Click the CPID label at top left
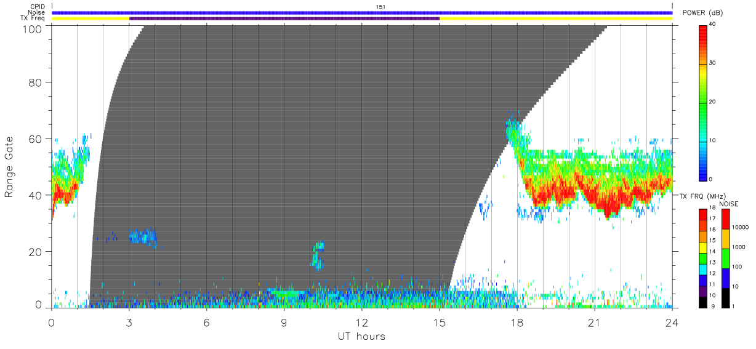The width and height of the screenshot is (756, 349). point(38,7)
